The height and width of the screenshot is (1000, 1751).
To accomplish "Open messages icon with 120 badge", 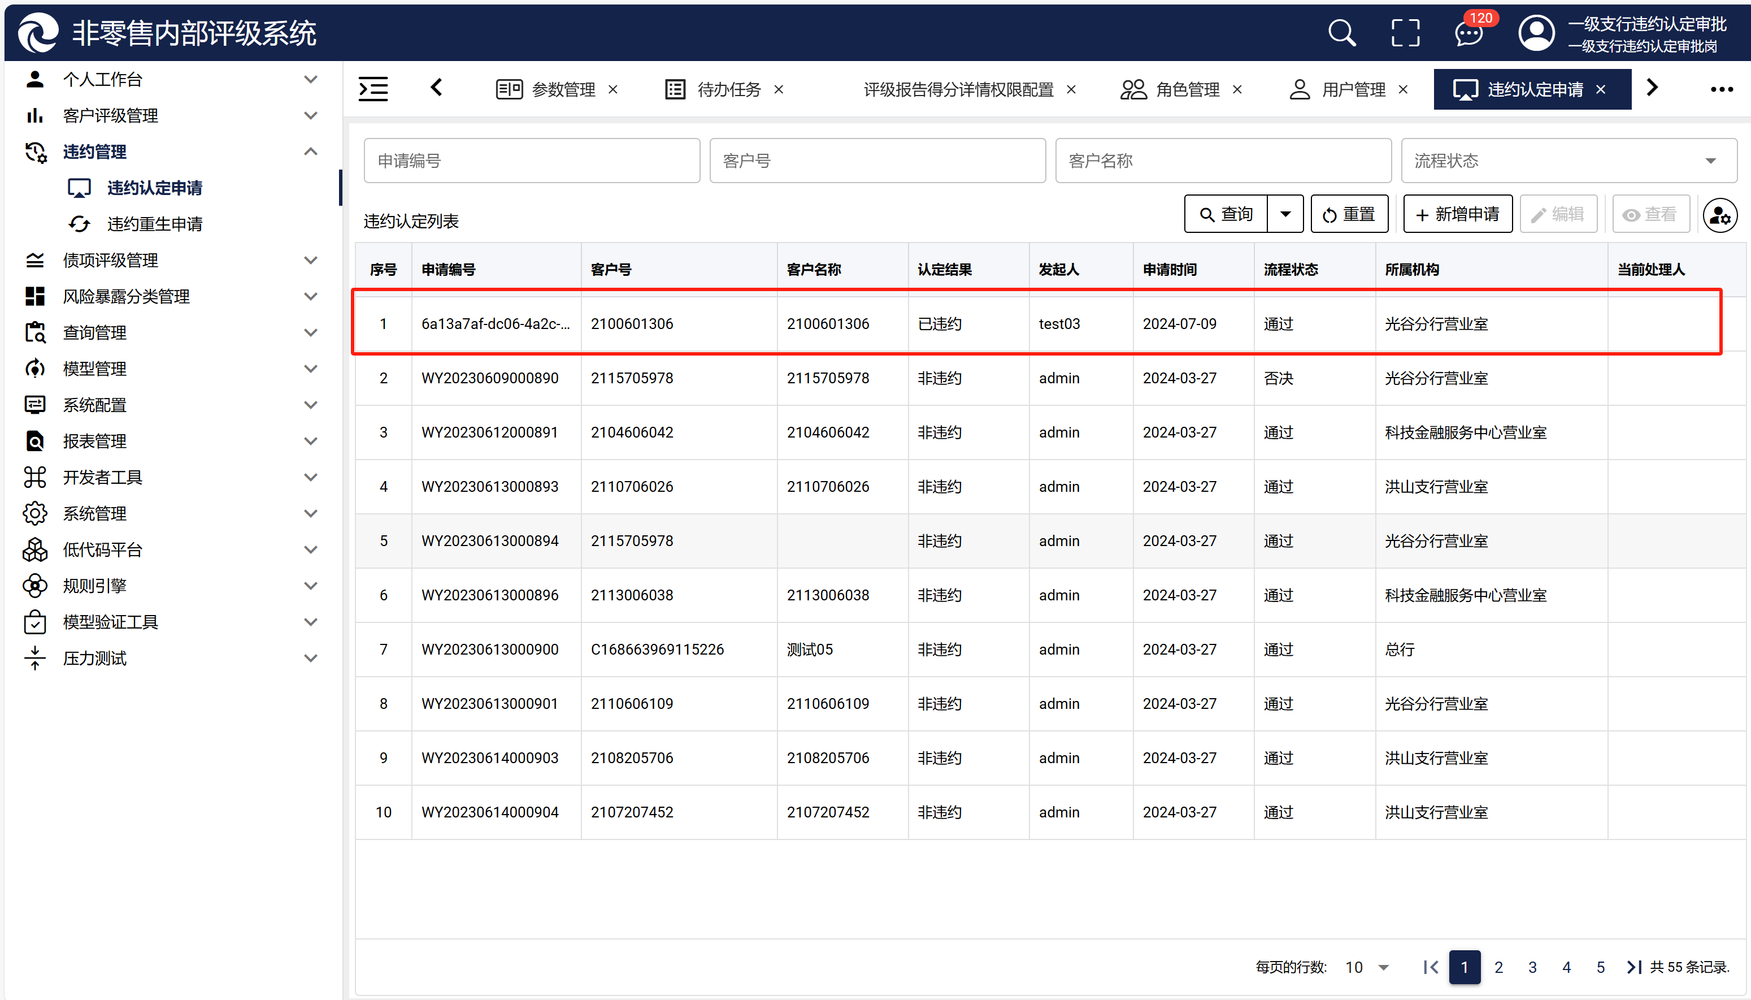I will pos(1468,32).
